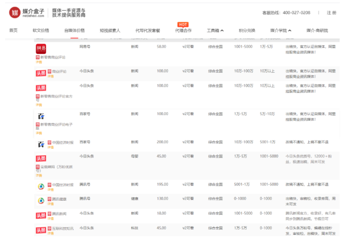Screen dimensions: 352x246
Task: Click the HOT badge above 代理合作
Action: click(183, 24)
